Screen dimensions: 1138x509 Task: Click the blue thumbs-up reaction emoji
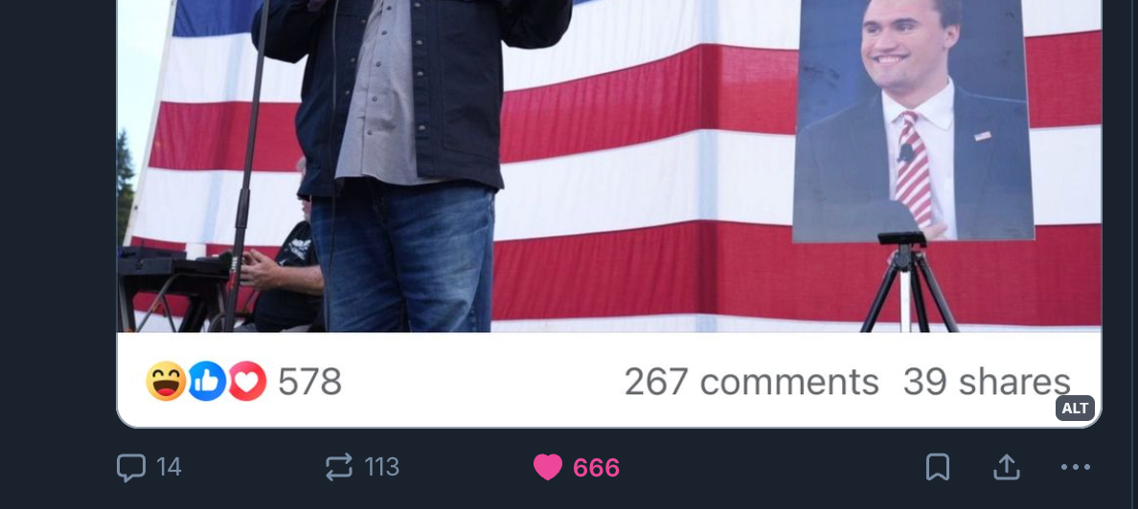tap(207, 381)
